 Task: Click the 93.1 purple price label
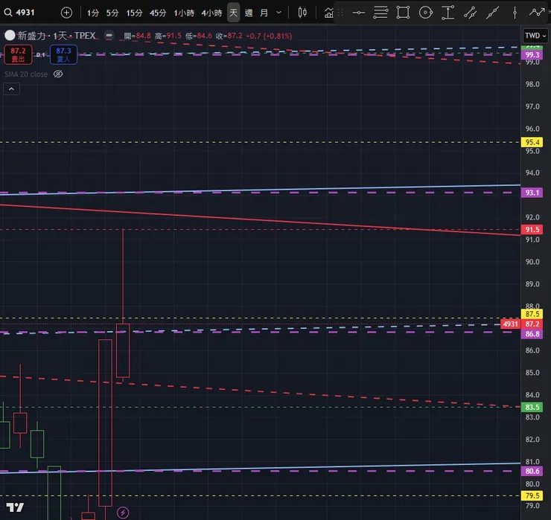(532, 193)
